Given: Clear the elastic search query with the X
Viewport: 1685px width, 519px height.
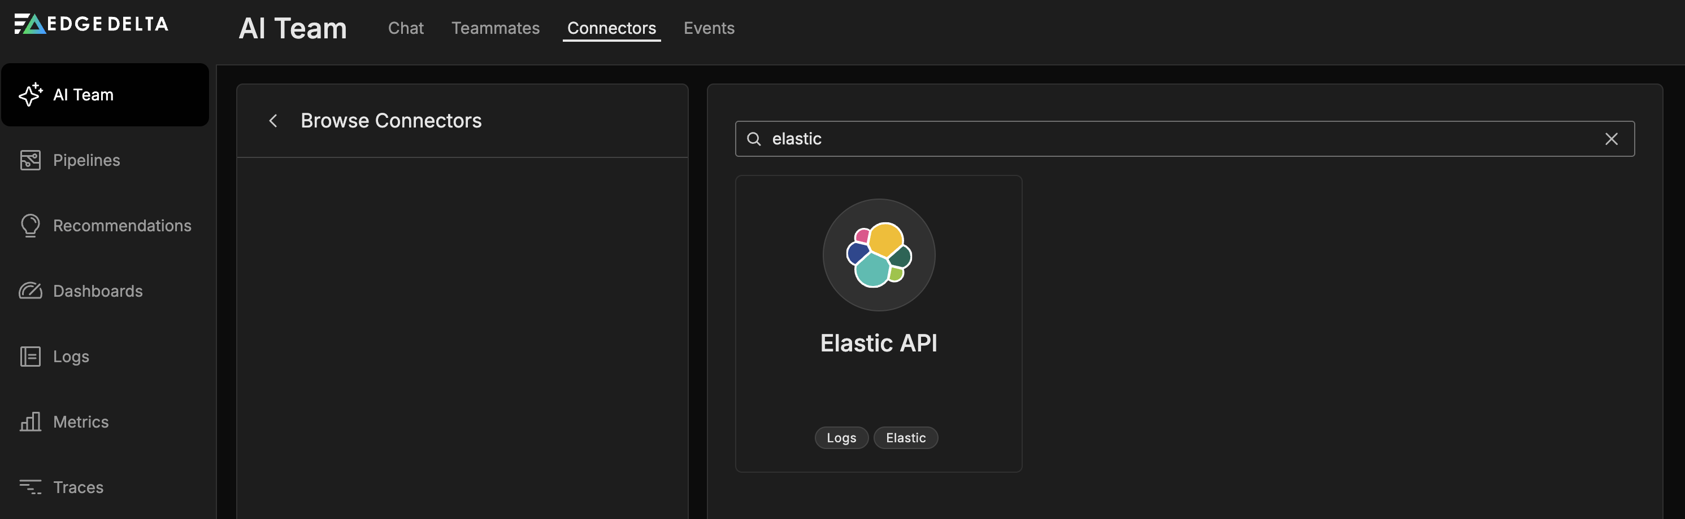Looking at the screenshot, I should point(1611,138).
